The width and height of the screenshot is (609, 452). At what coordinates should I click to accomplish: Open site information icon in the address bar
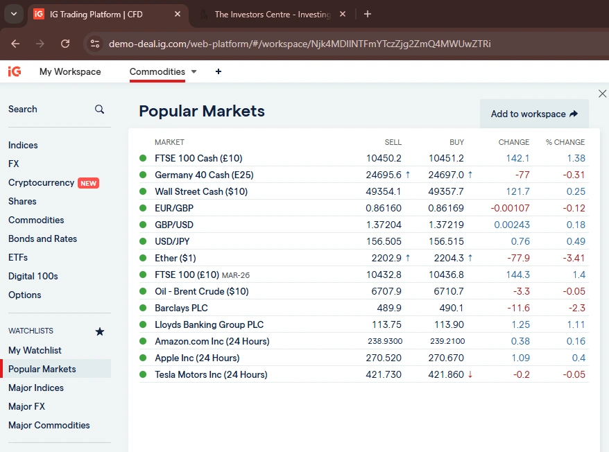94,43
